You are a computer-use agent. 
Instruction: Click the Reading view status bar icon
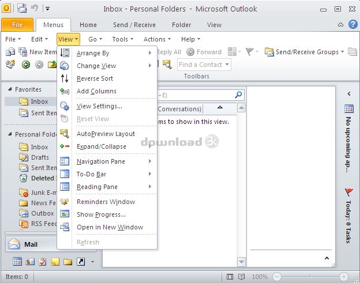pyautogui.click(x=241, y=277)
